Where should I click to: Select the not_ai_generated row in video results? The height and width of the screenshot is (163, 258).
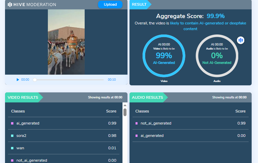point(64,160)
